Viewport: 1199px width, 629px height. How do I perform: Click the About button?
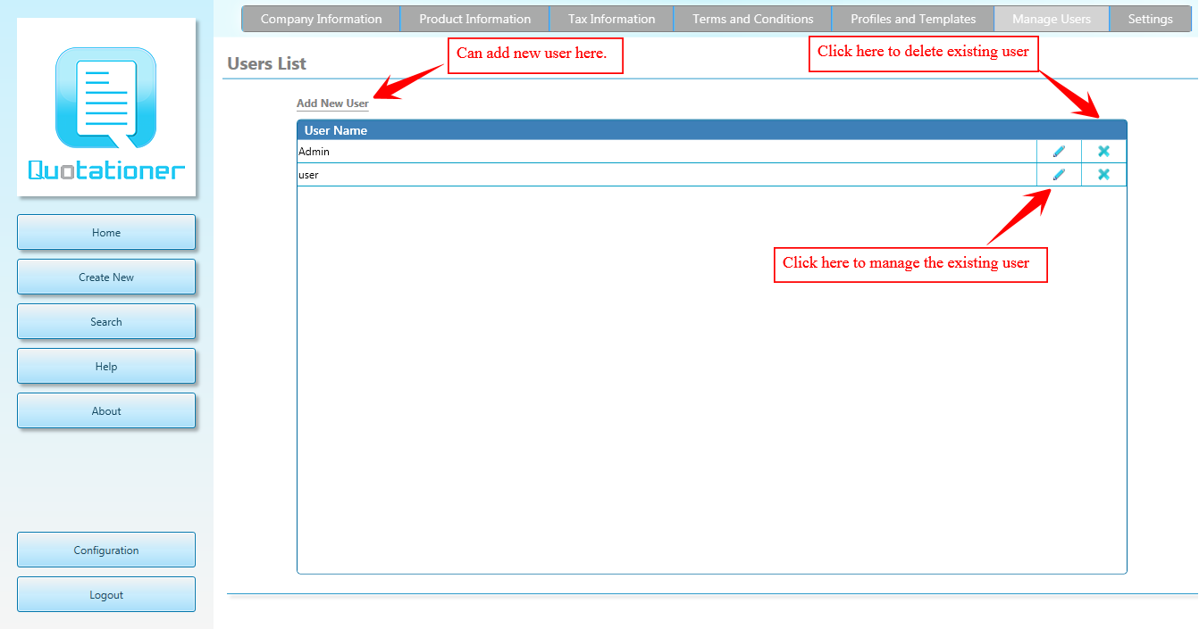tap(106, 410)
